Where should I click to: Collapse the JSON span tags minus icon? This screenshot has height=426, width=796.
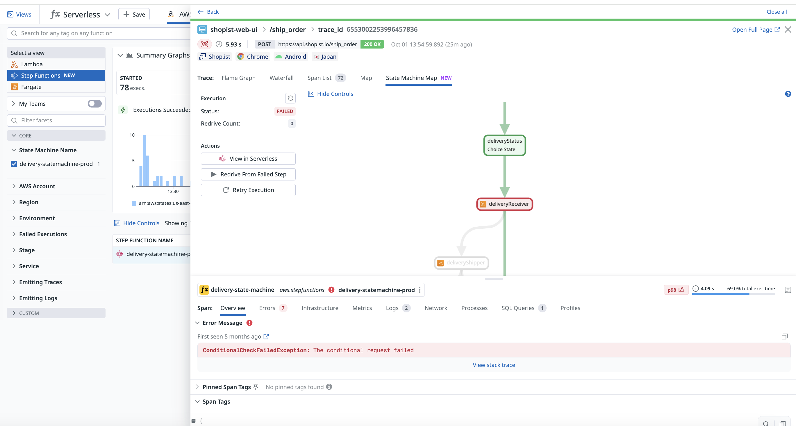click(193, 421)
